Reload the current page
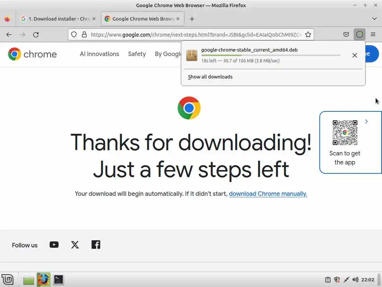Image resolution: width=382 pixels, height=287 pixels. [36, 35]
